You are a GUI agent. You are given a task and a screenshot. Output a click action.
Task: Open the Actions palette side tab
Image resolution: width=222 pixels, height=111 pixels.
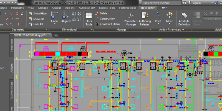(12, 68)
